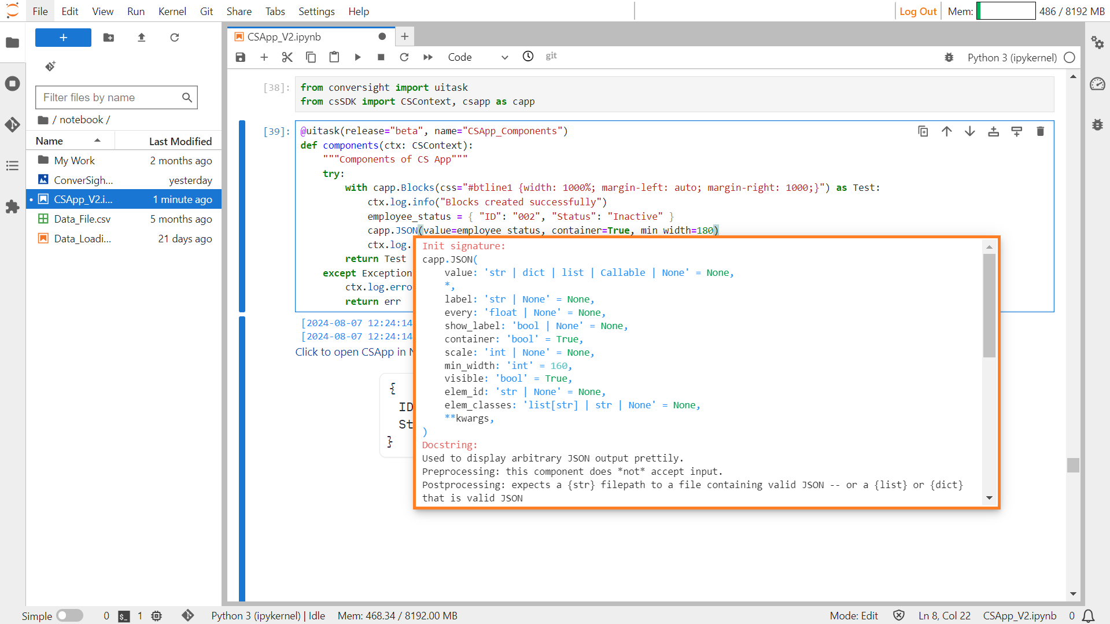
Task: Move cell 39 down
Action: click(x=970, y=131)
